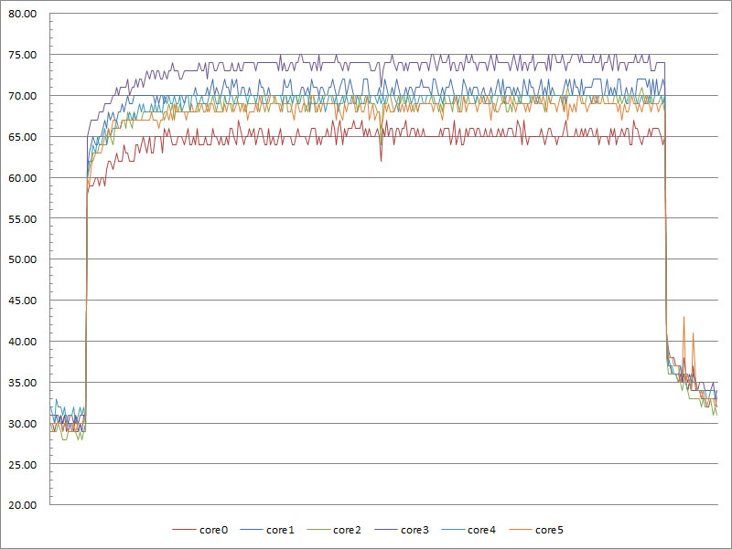This screenshot has height=549, width=732.
Task: Click the 55.00 axis label
Action: 22,219
